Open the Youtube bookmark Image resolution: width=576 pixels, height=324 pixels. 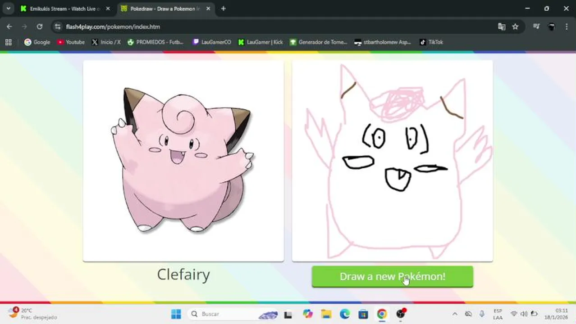pos(71,42)
